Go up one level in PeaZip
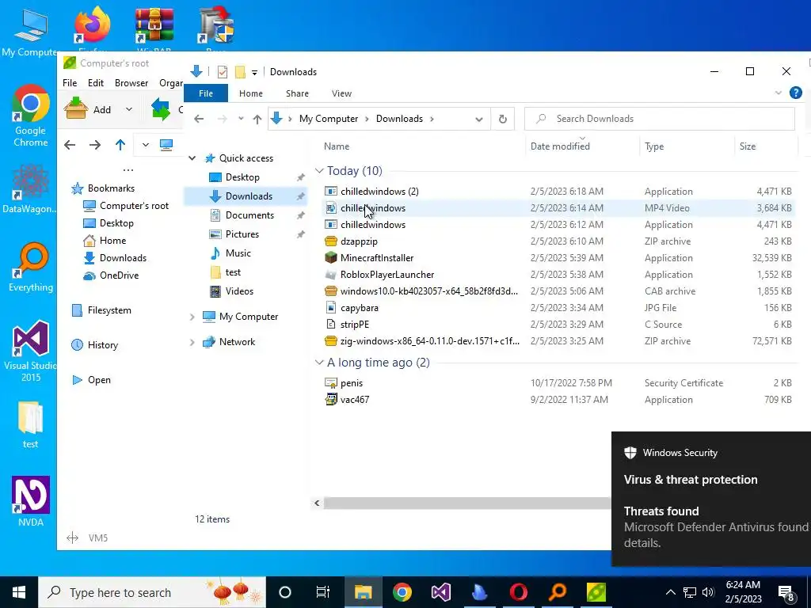This screenshot has width=811, height=608. click(x=120, y=146)
